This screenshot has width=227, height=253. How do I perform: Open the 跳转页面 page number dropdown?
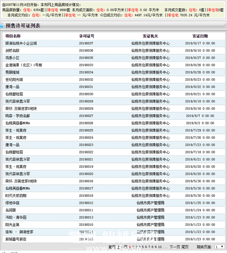click(x=220, y=247)
